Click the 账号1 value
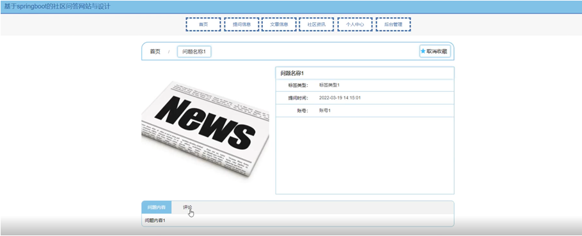The image size is (582, 236). 325,110
